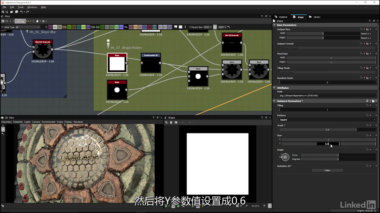
Task: Select the Slope Blur Grayscale node
Action: coord(43,50)
